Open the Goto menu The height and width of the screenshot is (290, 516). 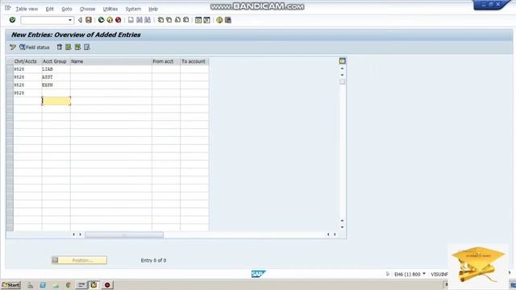click(x=67, y=9)
